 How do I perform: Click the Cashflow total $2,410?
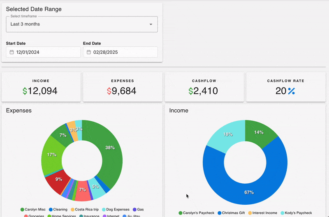click(203, 91)
